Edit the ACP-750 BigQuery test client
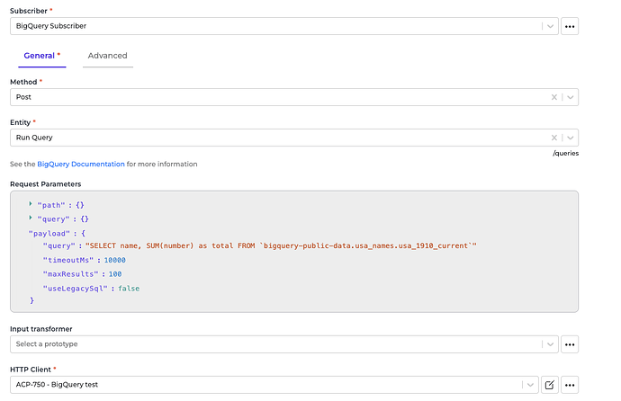The width and height of the screenshot is (621, 401). point(549,385)
